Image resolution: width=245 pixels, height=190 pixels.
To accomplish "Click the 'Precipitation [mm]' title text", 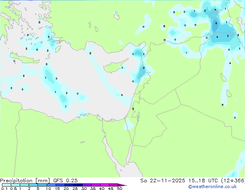I will (25, 181).
